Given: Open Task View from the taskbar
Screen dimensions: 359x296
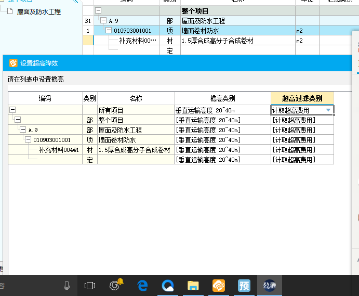Looking at the screenshot, I should click(90, 286).
